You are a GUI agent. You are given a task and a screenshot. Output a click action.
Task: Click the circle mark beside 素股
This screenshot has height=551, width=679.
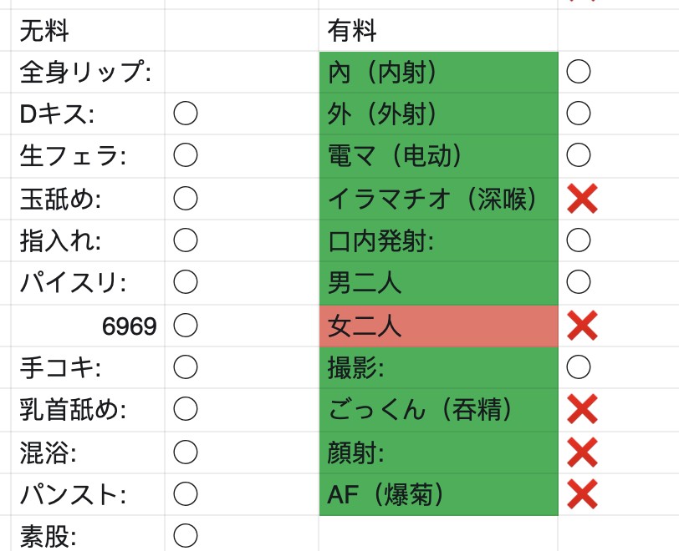(186, 535)
